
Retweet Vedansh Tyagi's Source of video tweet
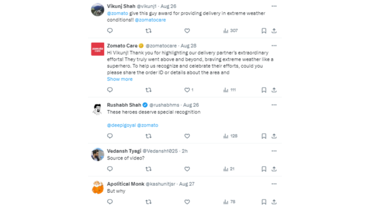coord(149,169)
